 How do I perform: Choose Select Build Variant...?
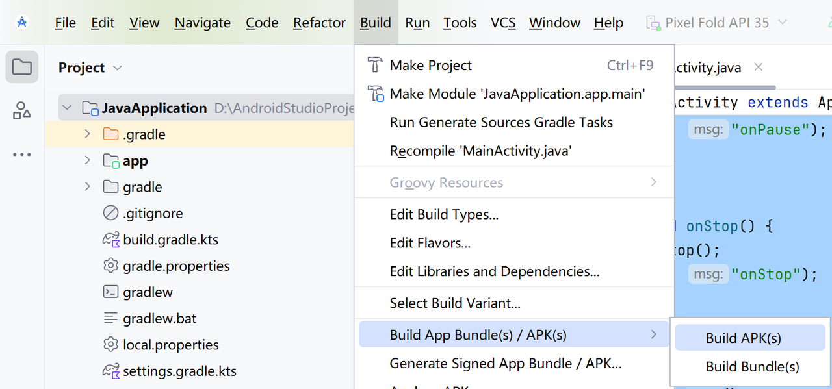pos(514,303)
